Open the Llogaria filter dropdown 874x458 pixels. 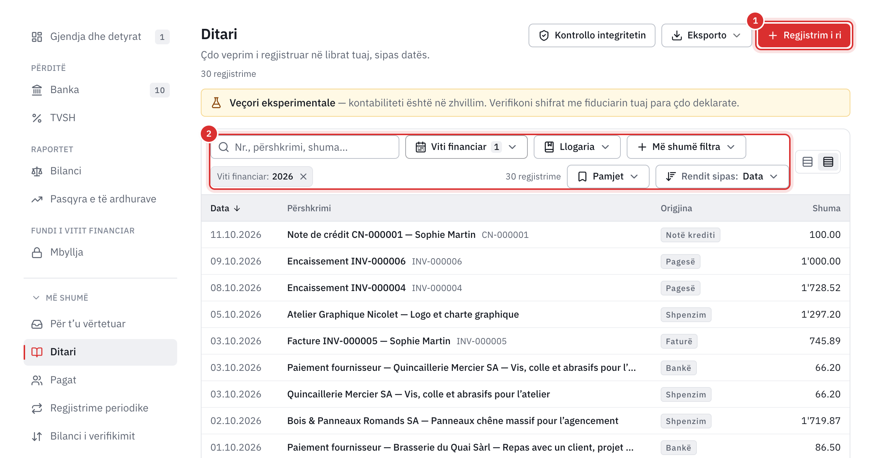tap(577, 147)
